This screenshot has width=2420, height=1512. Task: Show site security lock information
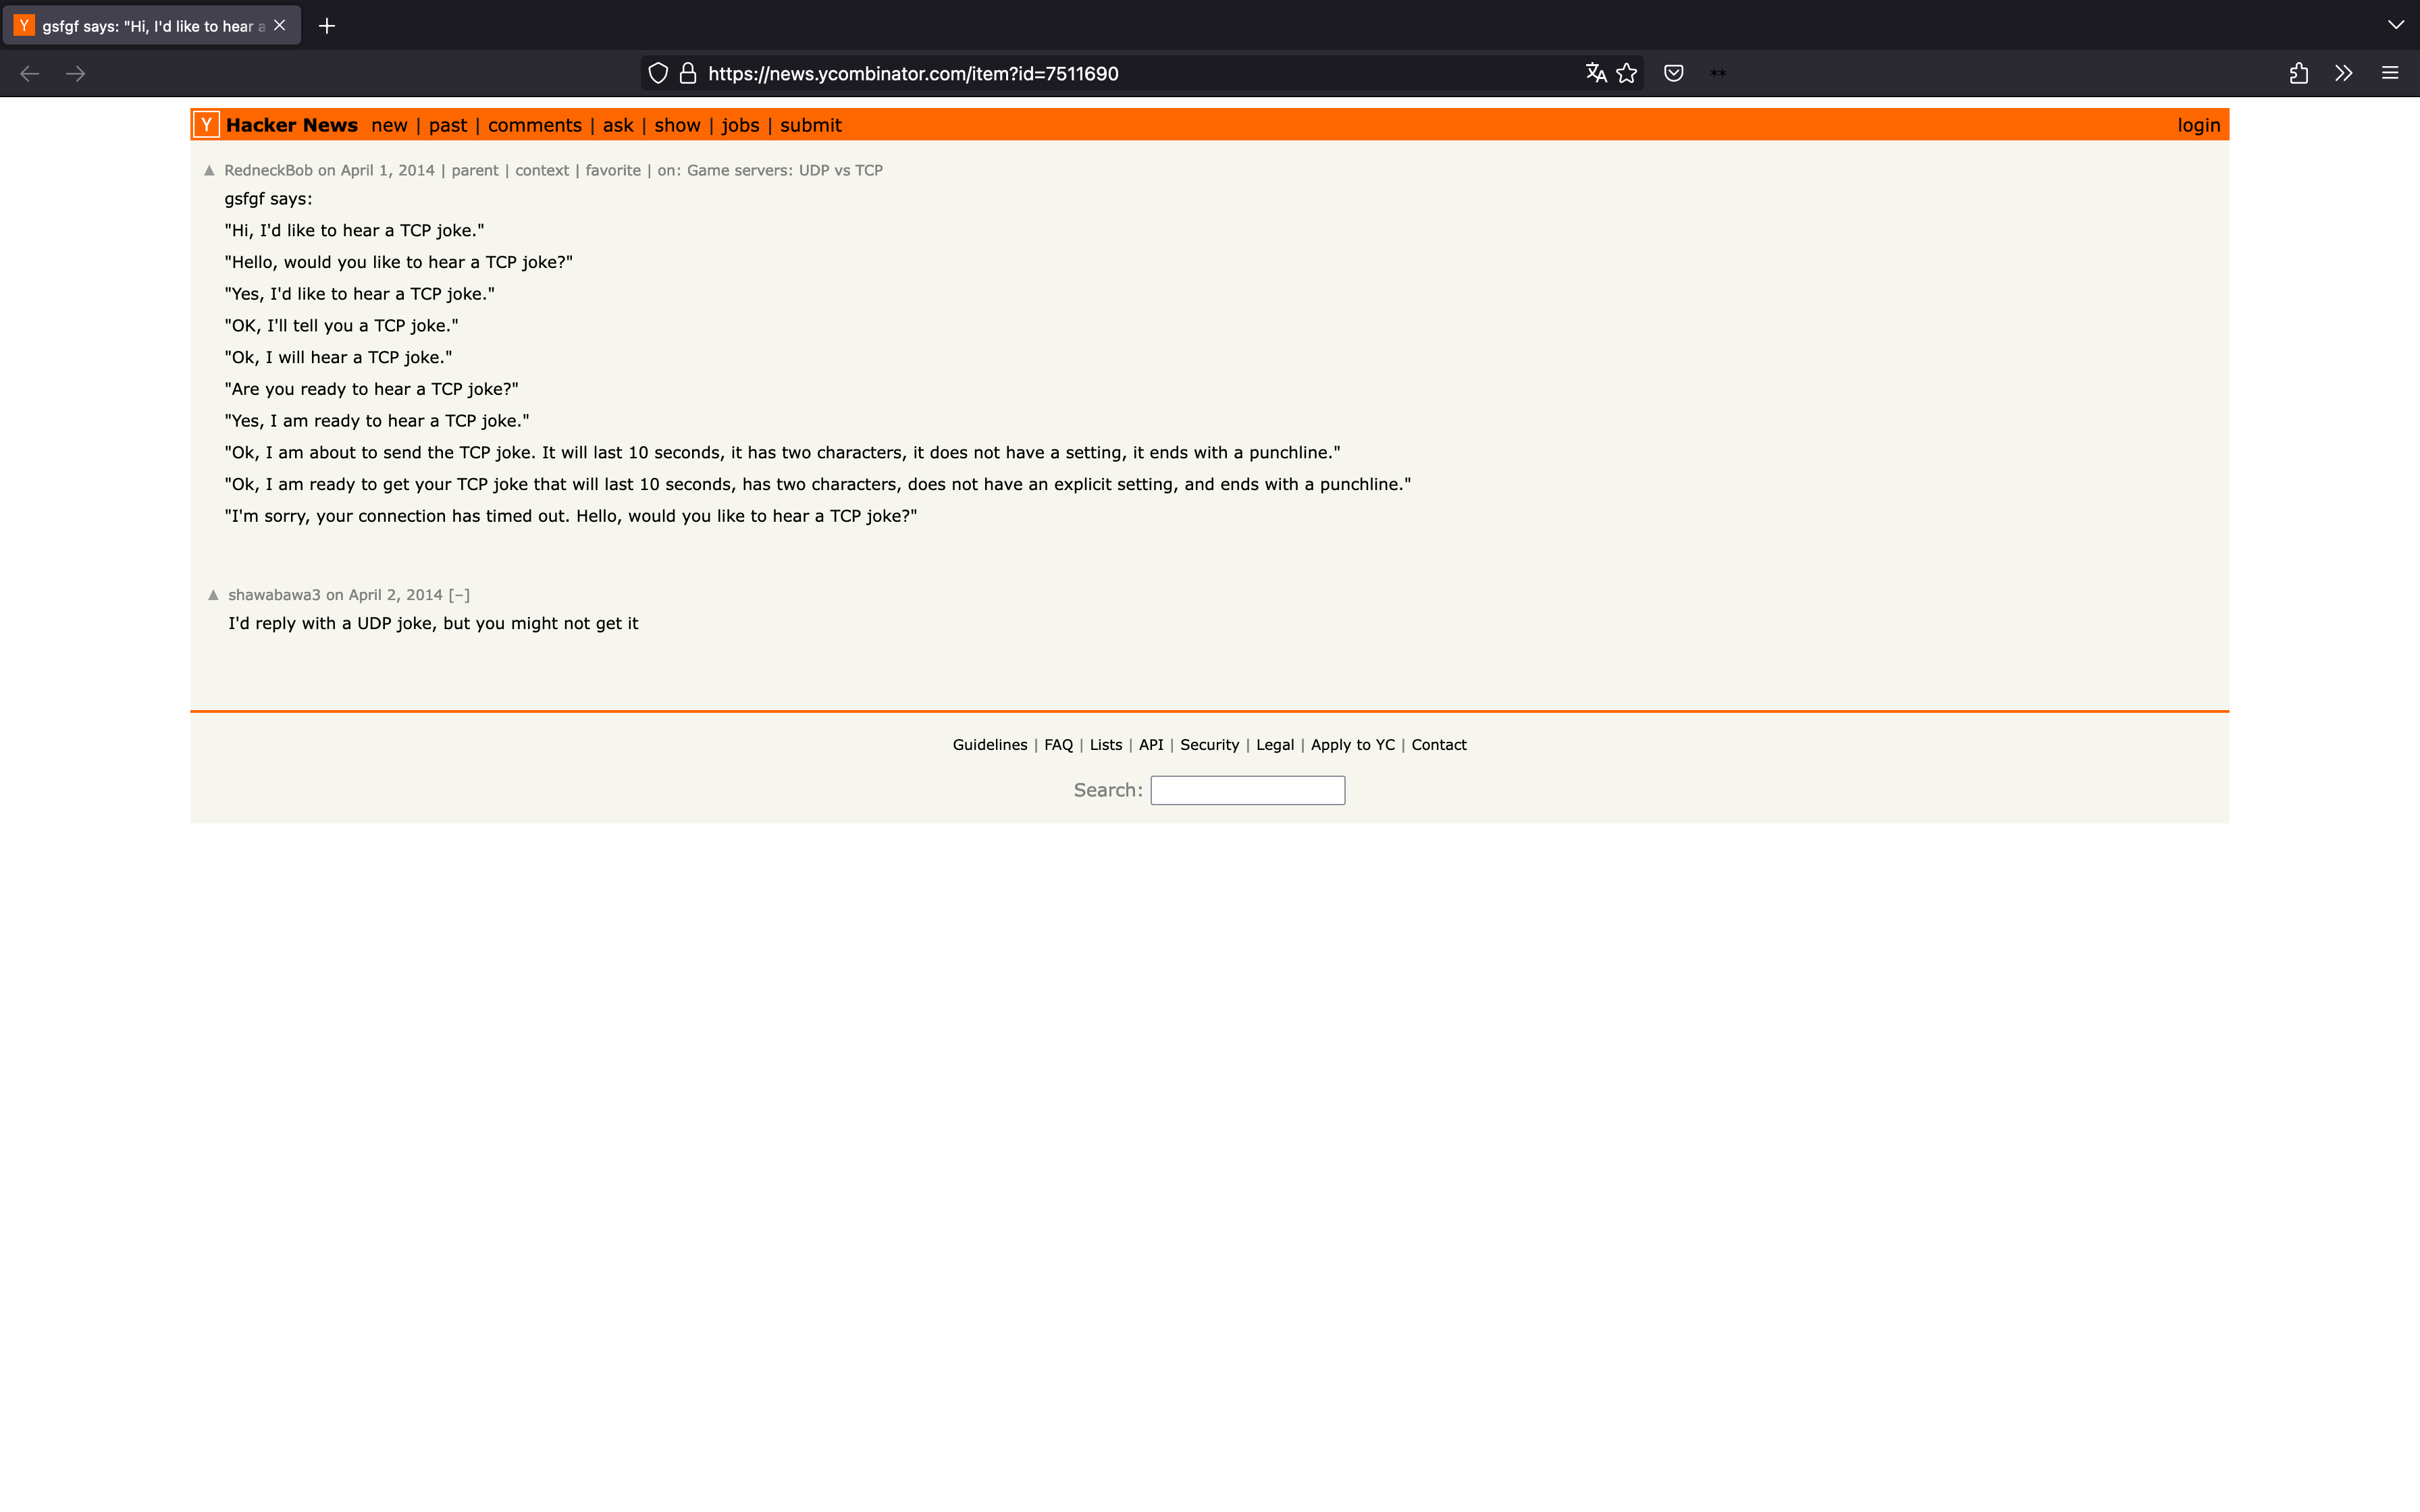(x=688, y=73)
